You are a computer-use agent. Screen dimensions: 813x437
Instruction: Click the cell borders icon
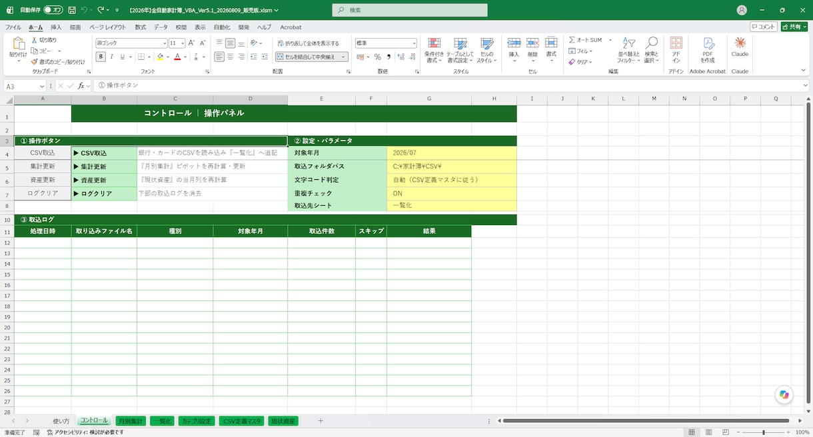[x=142, y=57]
